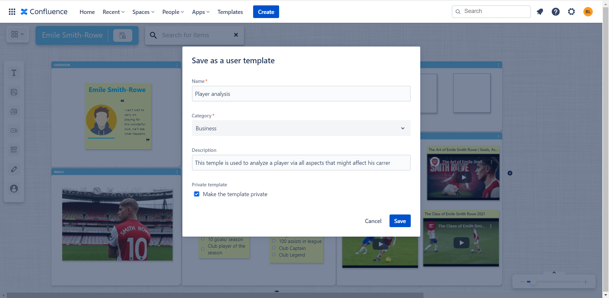Uncheck Make the template private
609x298 pixels.
point(197,194)
